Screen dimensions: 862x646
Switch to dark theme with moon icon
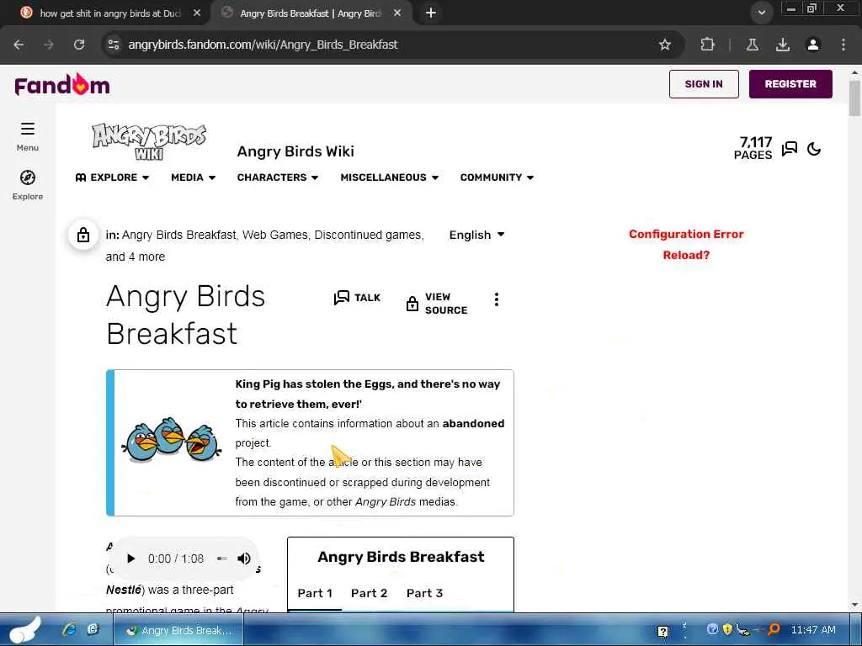point(814,148)
